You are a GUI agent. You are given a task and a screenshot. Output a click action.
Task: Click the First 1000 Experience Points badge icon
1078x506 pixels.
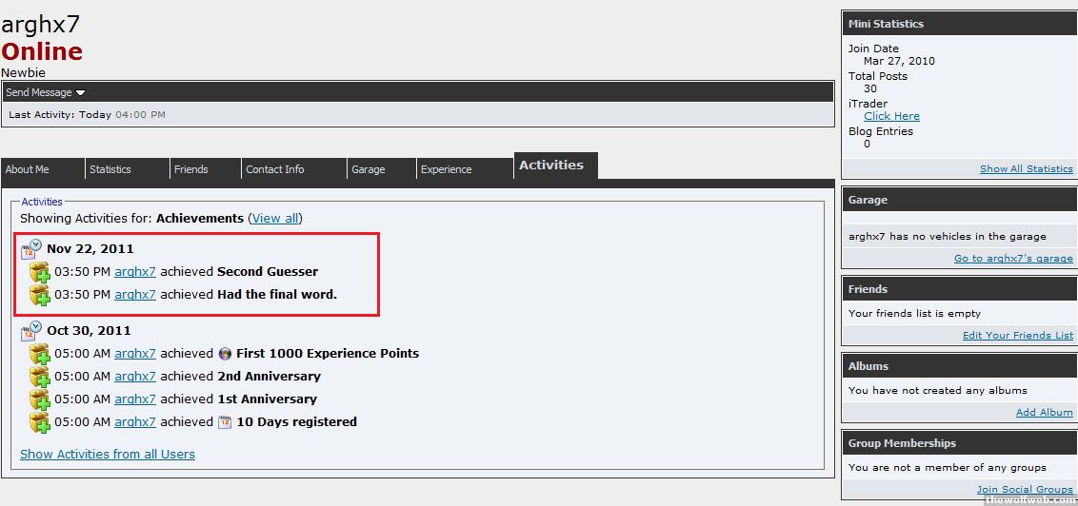pyautogui.click(x=225, y=353)
